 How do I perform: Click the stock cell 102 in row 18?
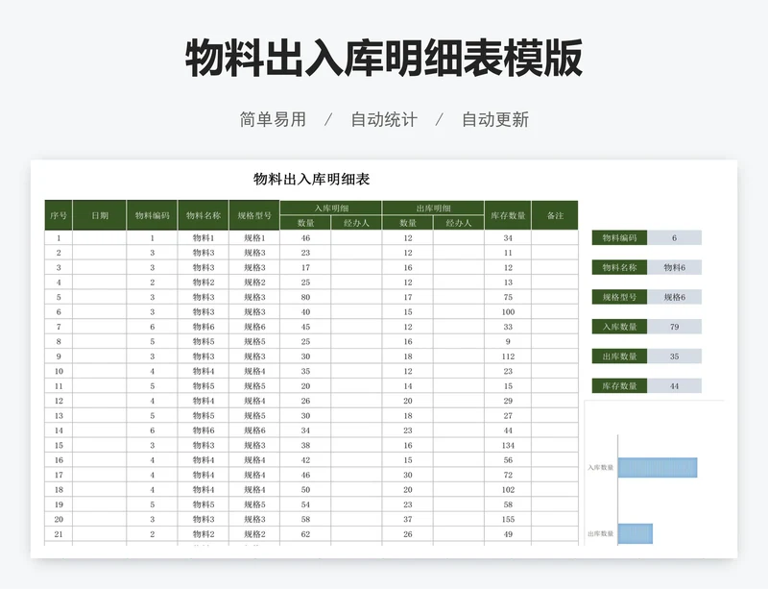pyautogui.click(x=508, y=489)
